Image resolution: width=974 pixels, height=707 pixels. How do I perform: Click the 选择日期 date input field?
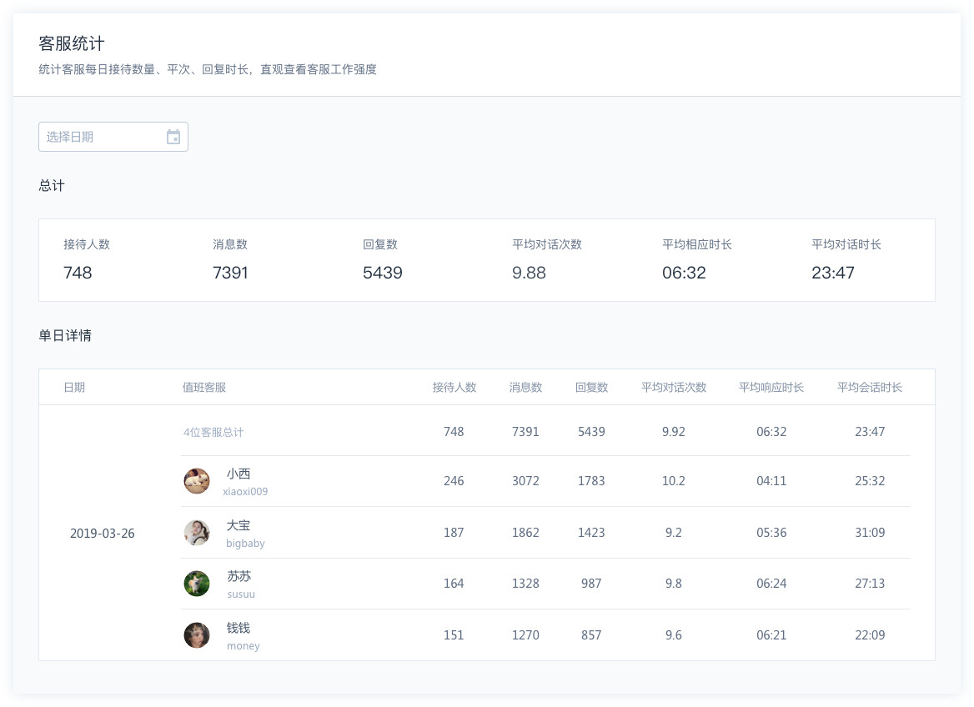[100, 138]
